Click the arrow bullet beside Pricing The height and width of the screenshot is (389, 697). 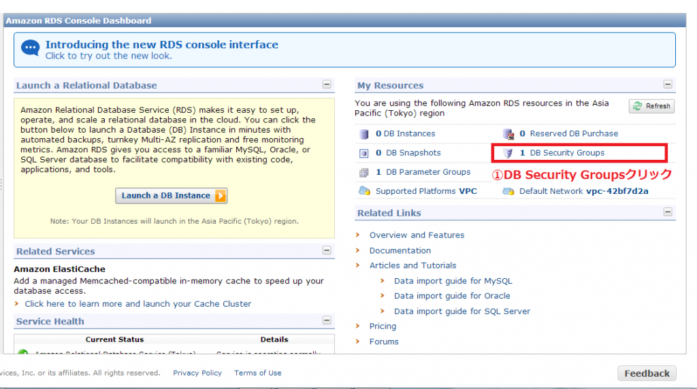pos(358,326)
